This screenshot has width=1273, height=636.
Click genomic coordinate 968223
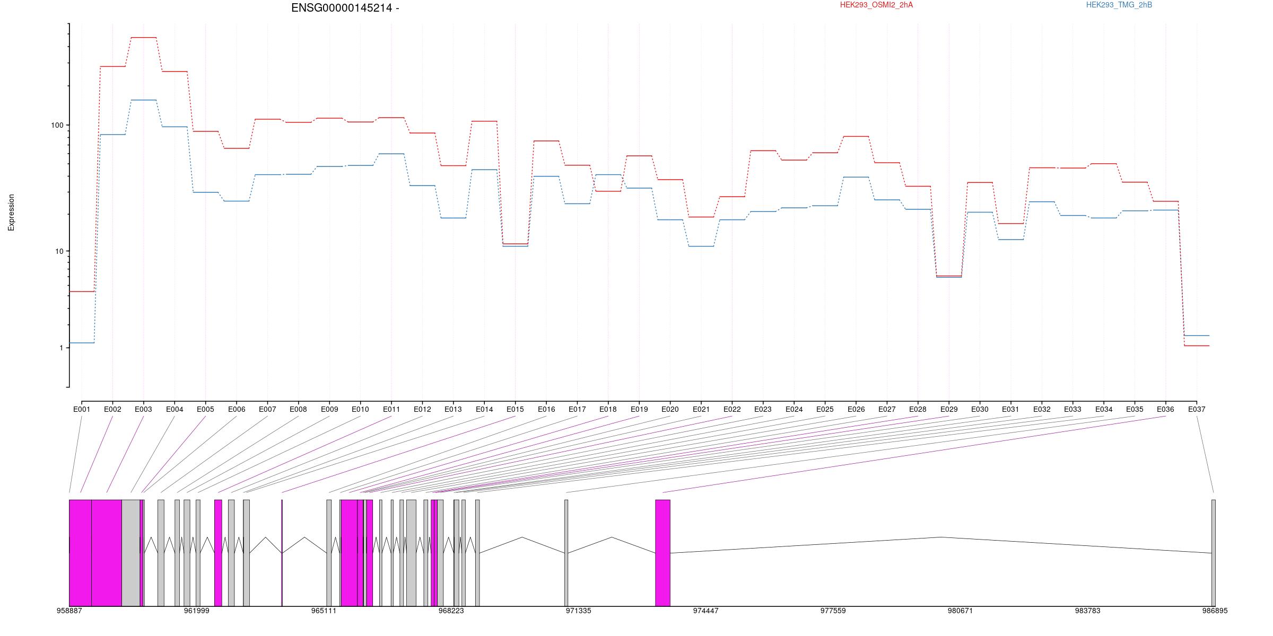(451, 611)
